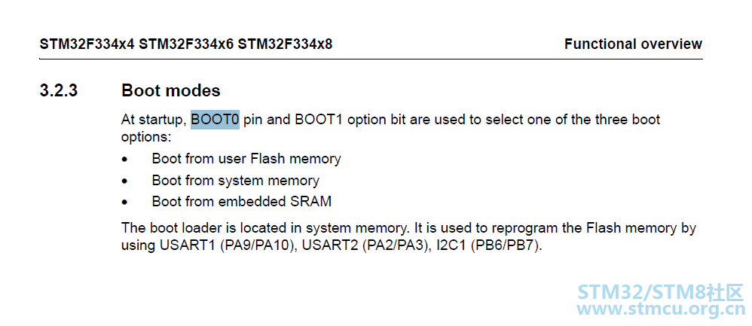The height and width of the screenshot is (326, 752).
Task: Click the Boot modes heading
Action: click(x=171, y=90)
